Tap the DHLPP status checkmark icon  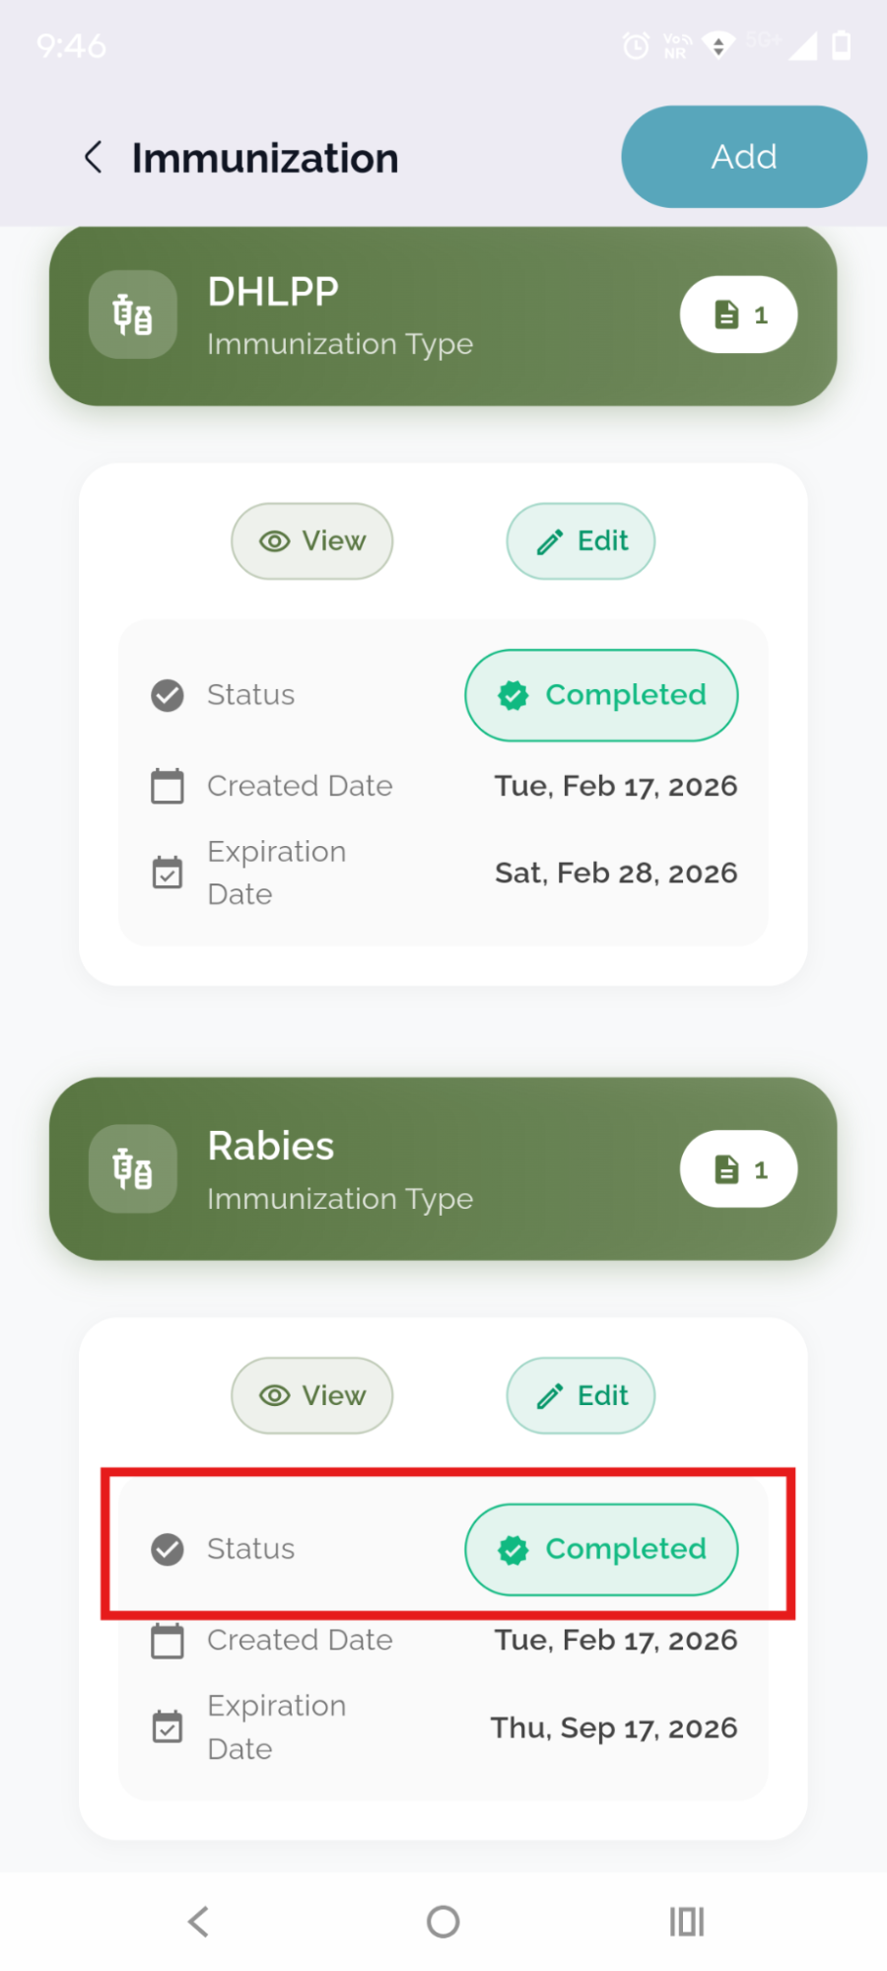coord(168,695)
